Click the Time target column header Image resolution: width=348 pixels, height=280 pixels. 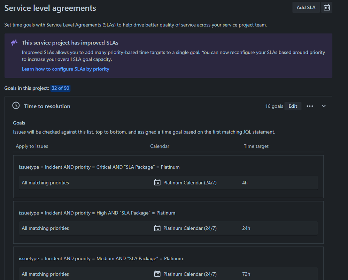(x=256, y=146)
